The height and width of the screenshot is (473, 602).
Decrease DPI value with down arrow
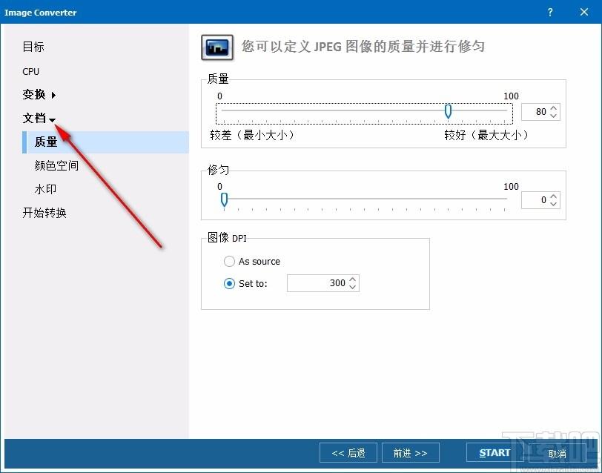(353, 287)
